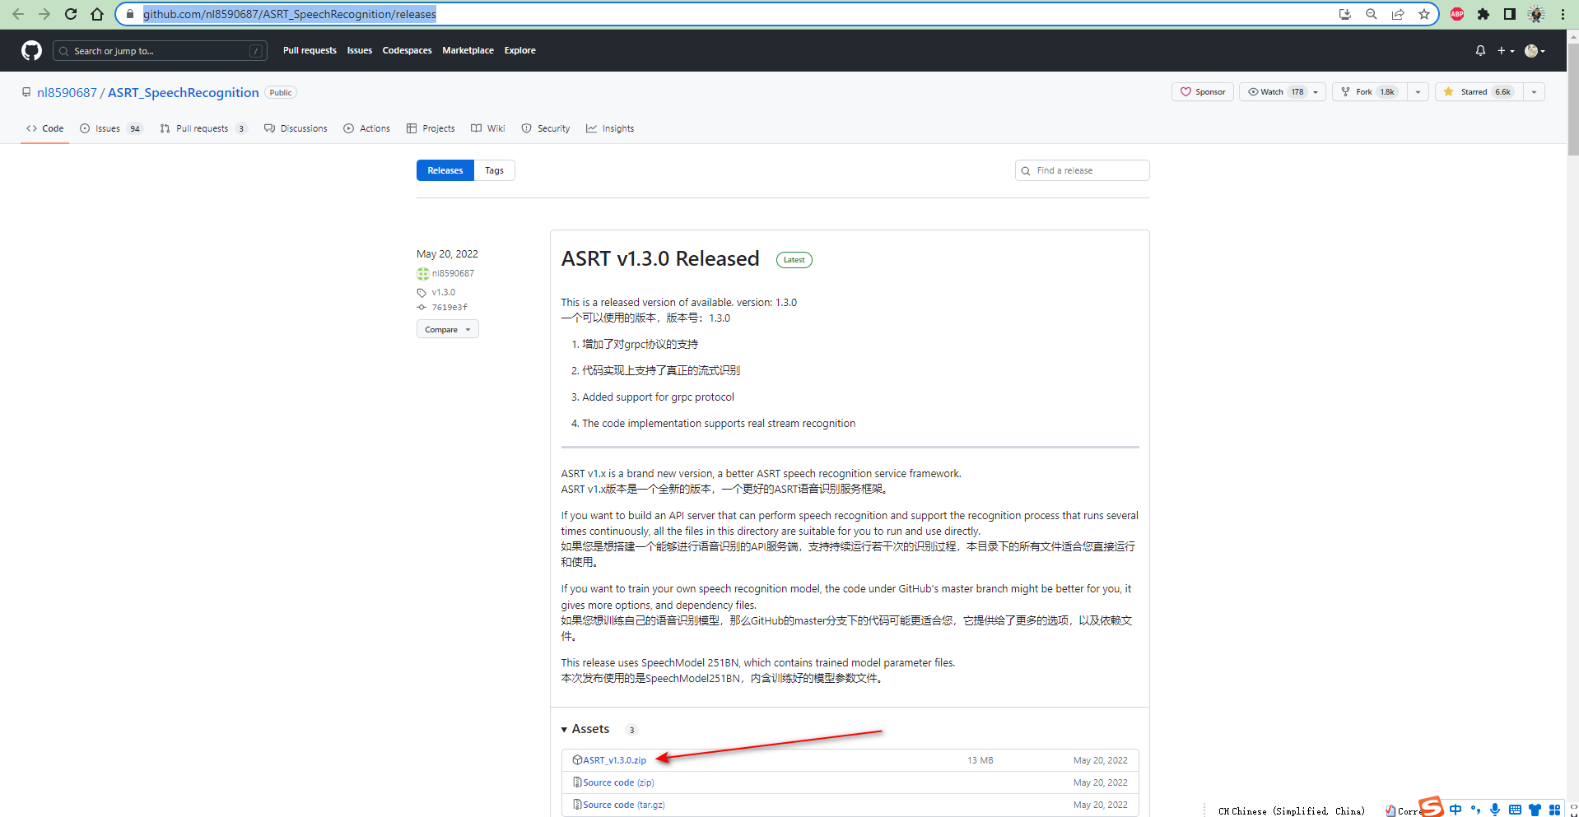
Task: Click the Search or jump to field
Action: 160,51
